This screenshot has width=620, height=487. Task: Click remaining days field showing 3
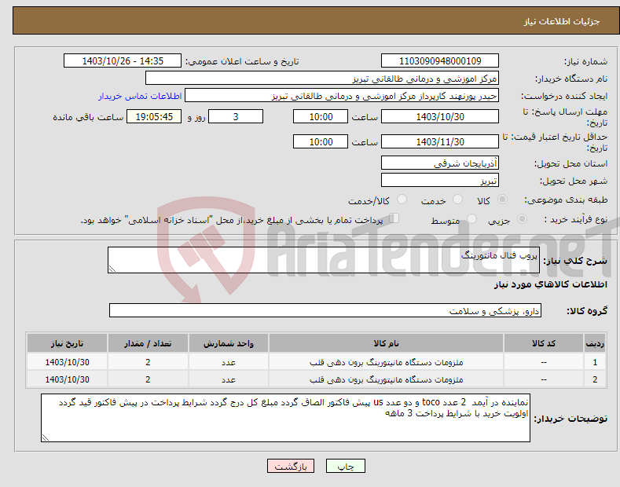click(x=236, y=116)
